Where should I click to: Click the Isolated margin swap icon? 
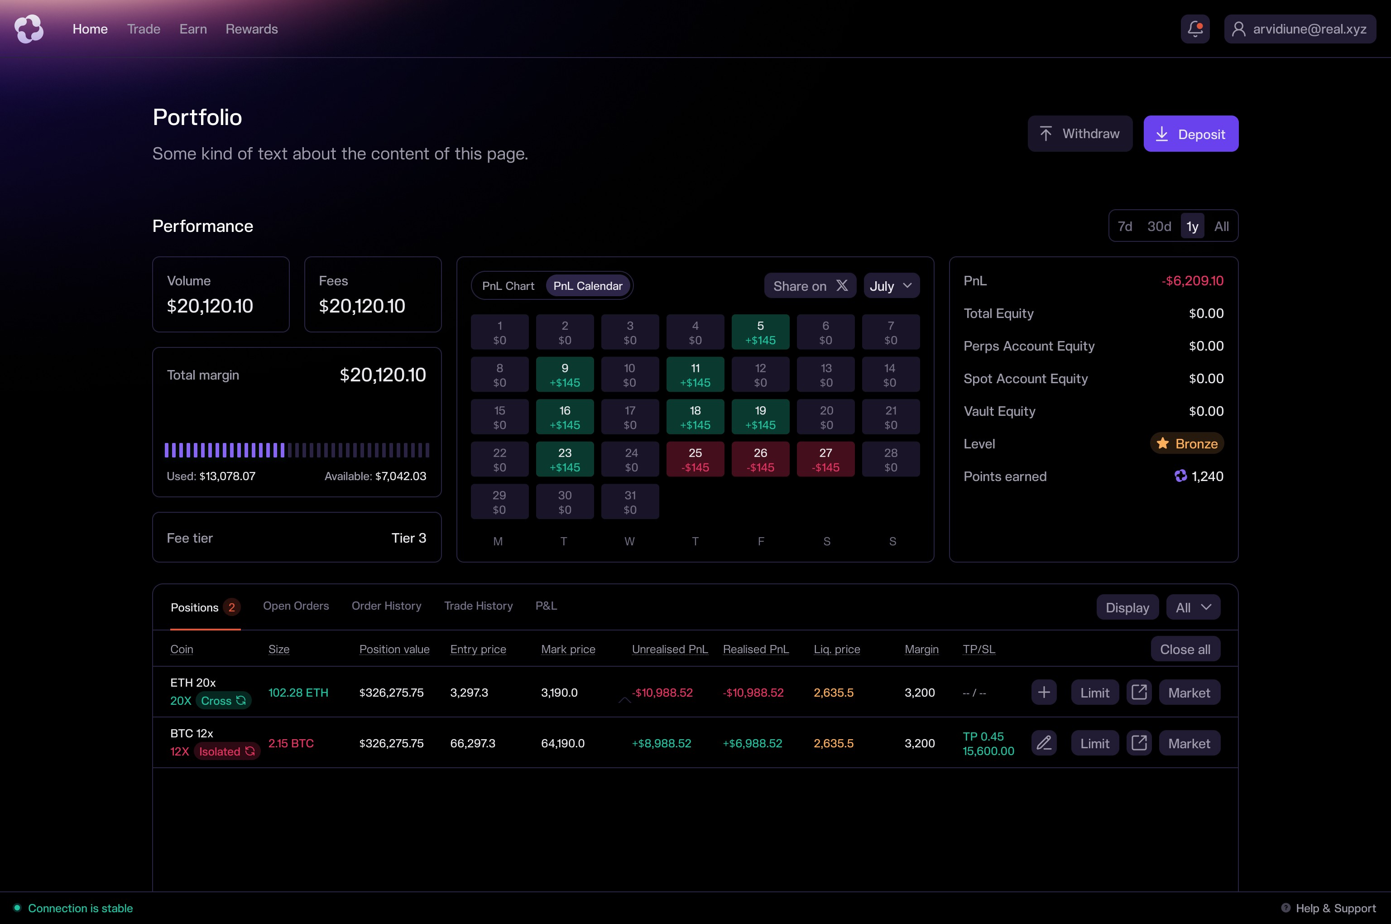(x=250, y=751)
